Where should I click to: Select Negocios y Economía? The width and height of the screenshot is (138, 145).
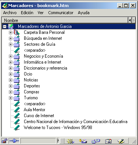pos(44,56)
